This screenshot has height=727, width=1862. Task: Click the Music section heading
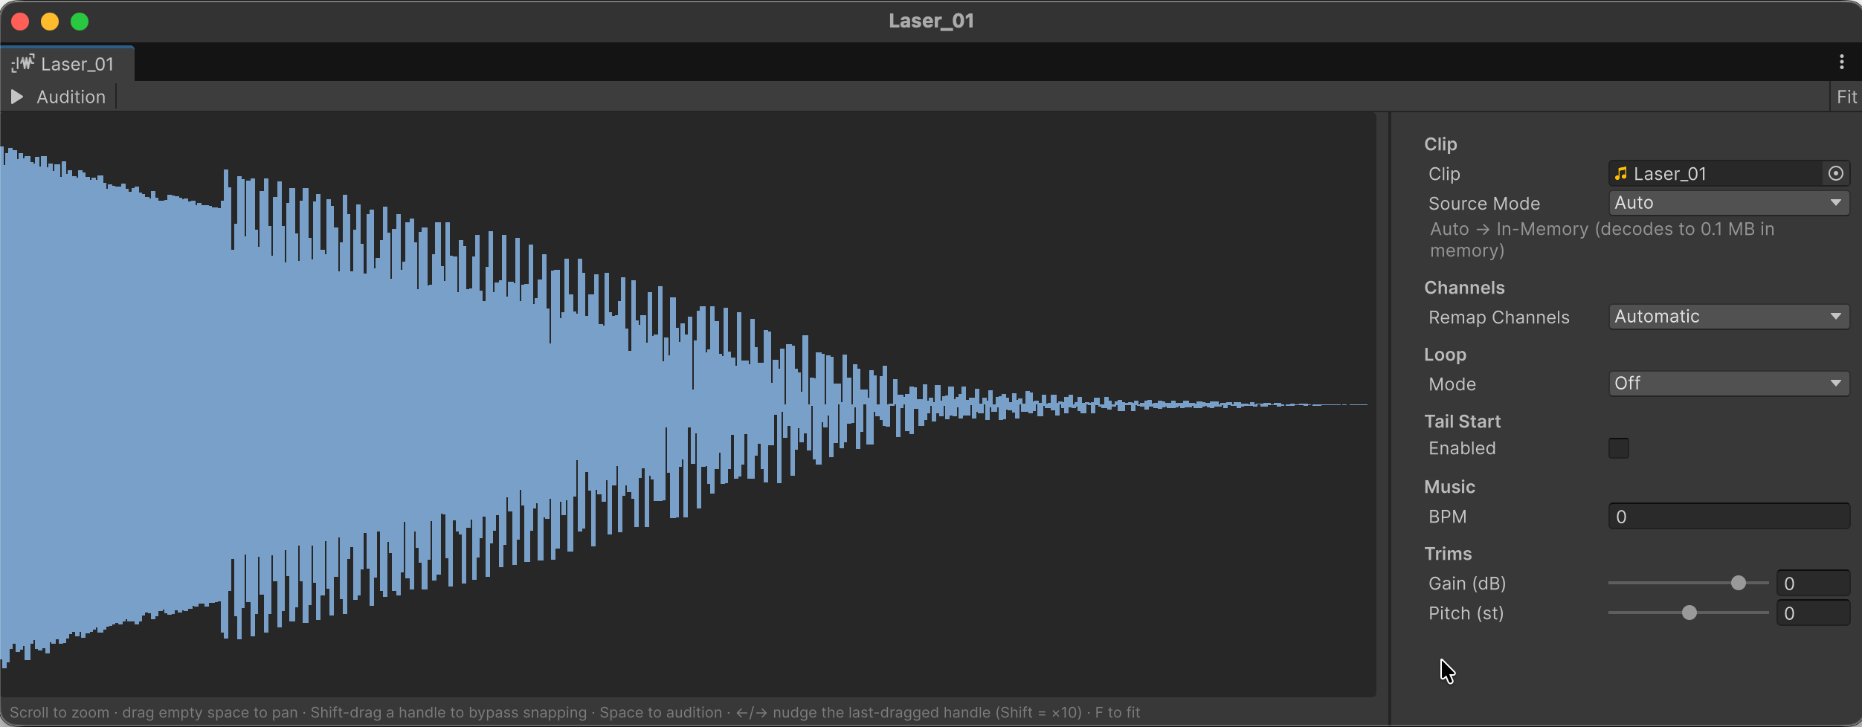coord(1449,487)
